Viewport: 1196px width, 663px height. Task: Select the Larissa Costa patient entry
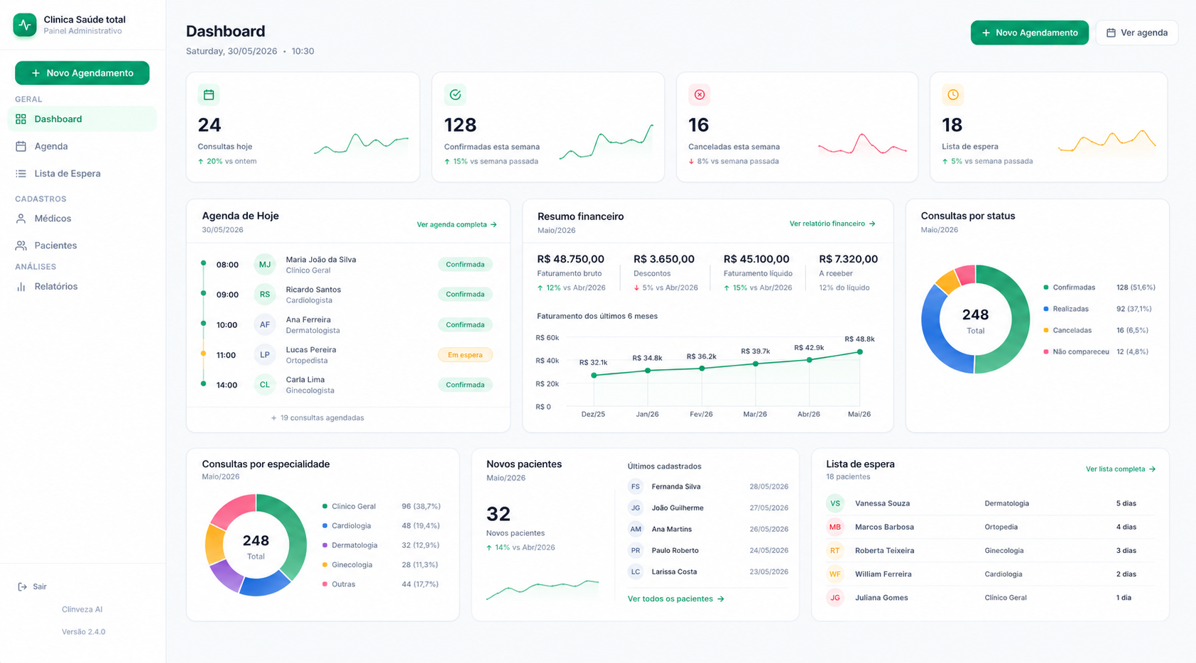tap(708, 572)
